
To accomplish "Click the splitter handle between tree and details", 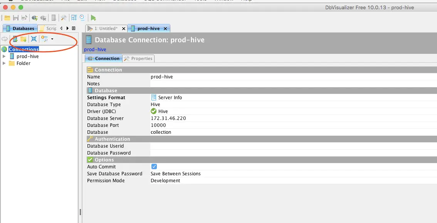I will coord(80,212).
